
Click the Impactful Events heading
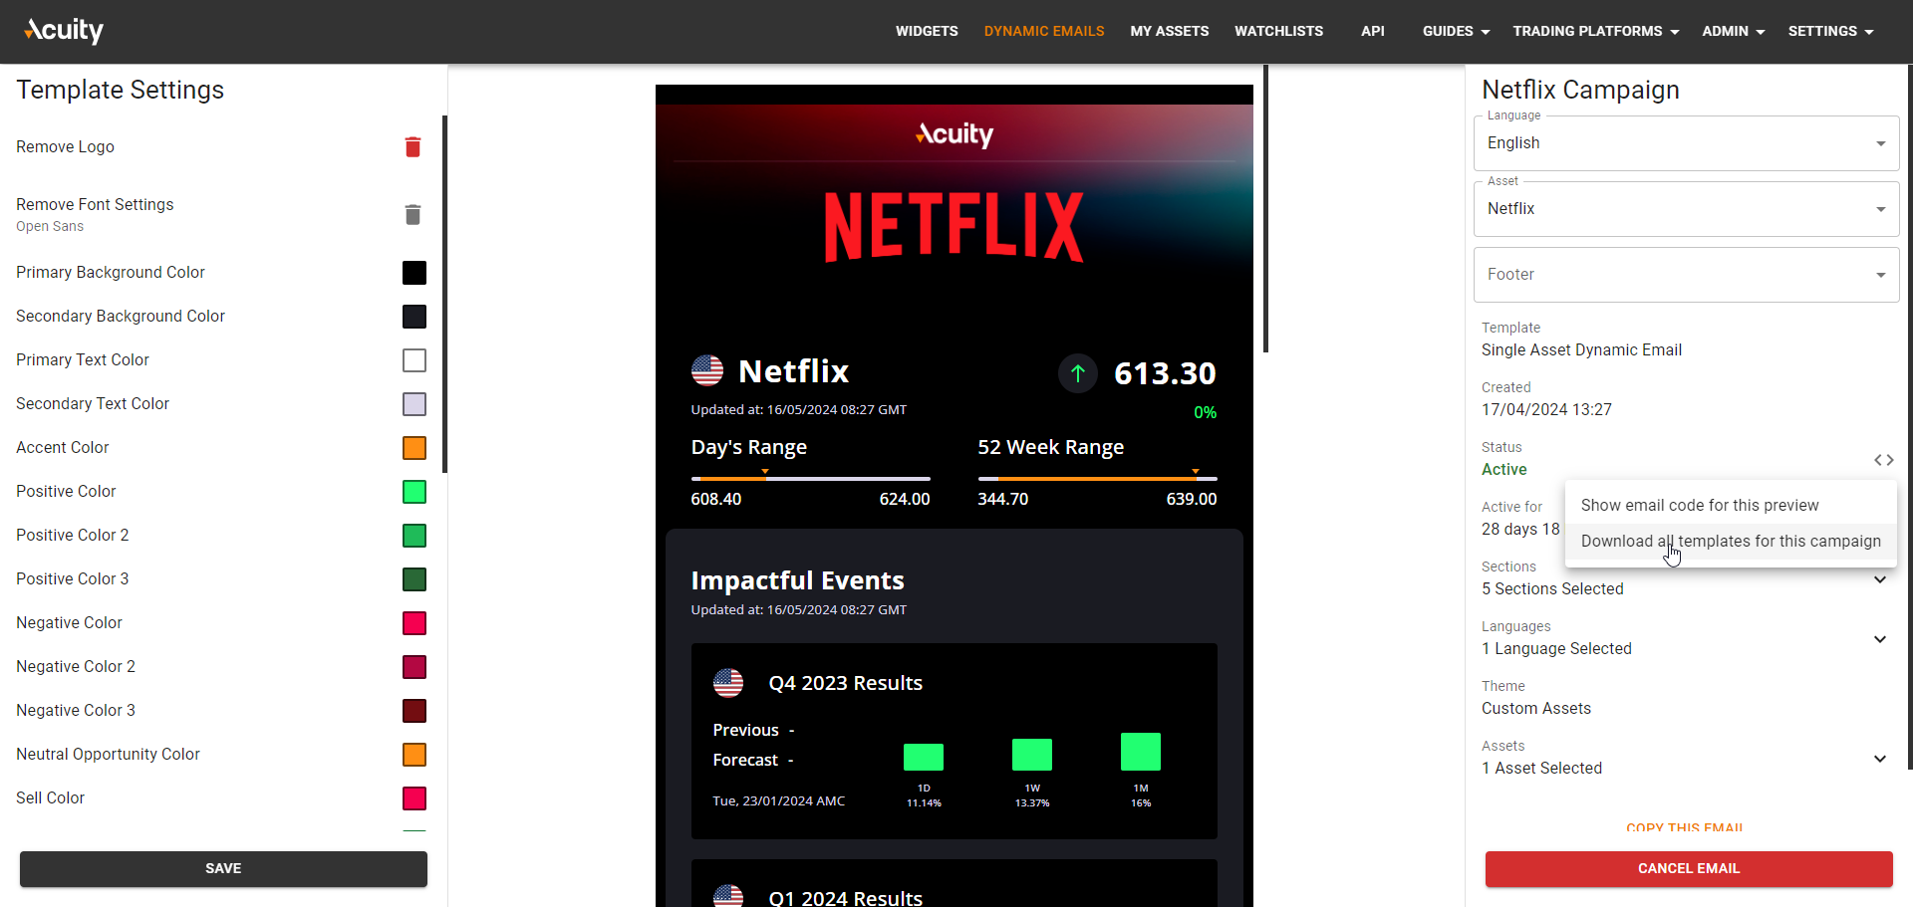tap(797, 580)
